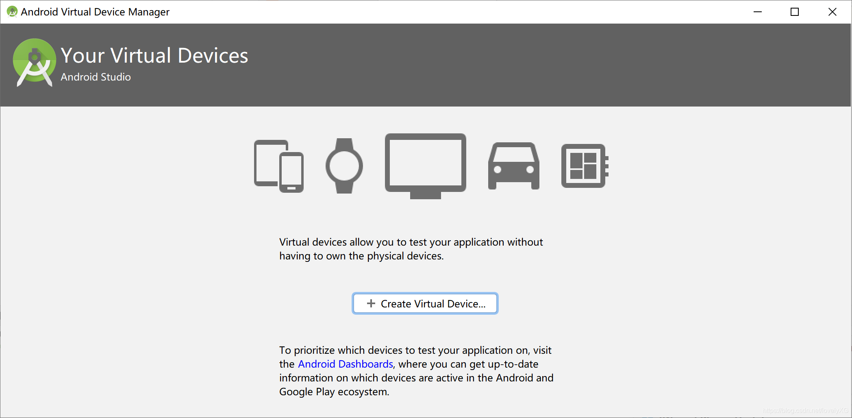Image resolution: width=852 pixels, height=418 pixels.
Task: Maximize the Android Virtual Device Manager window
Action: [795, 12]
